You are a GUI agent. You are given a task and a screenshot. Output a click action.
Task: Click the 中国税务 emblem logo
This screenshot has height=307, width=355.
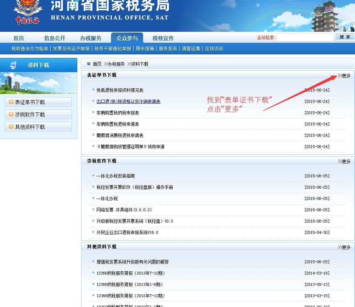[27, 13]
